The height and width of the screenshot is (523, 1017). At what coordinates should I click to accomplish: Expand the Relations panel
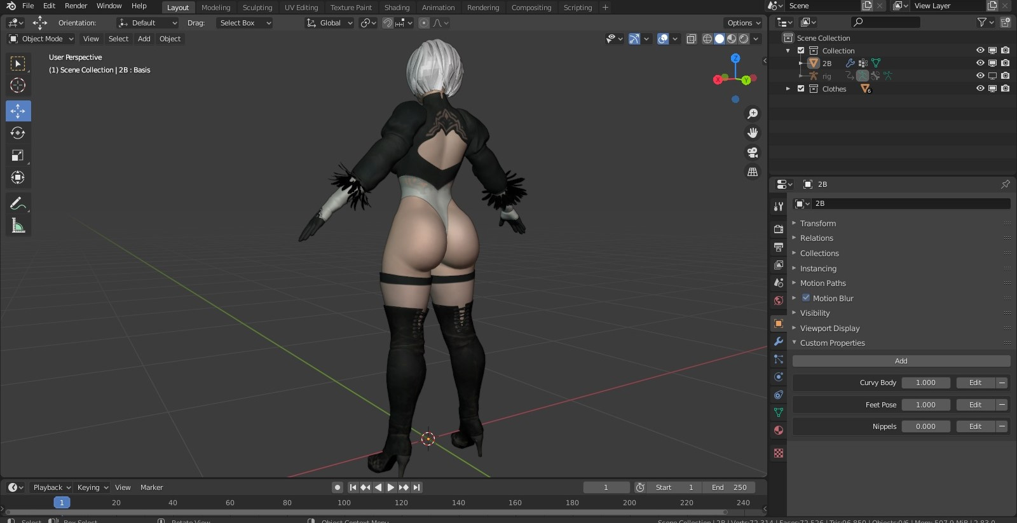tap(817, 238)
